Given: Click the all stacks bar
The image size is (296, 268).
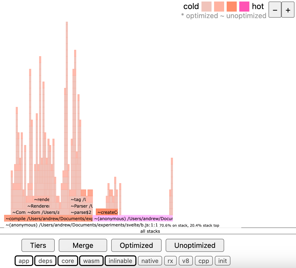Looking at the screenshot, I should (150, 231).
